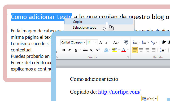Align text left
170x101 pixels.
point(135,50)
